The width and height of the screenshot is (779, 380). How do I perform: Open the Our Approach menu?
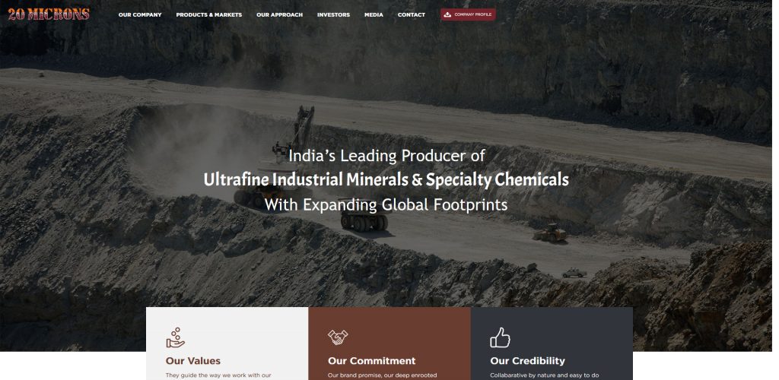(280, 15)
